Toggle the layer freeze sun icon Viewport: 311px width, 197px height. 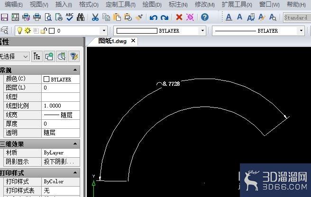click(x=27, y=30)
